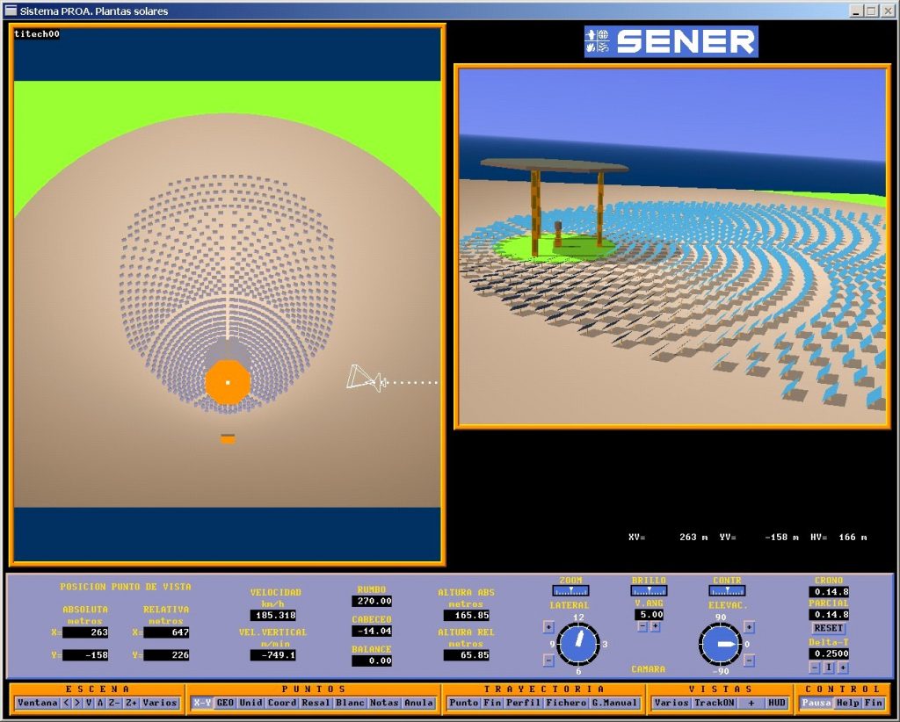Click the SENER logo

[x=671, y=41]
